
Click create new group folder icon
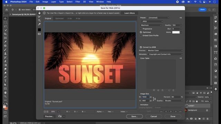(x=200, y=119)
